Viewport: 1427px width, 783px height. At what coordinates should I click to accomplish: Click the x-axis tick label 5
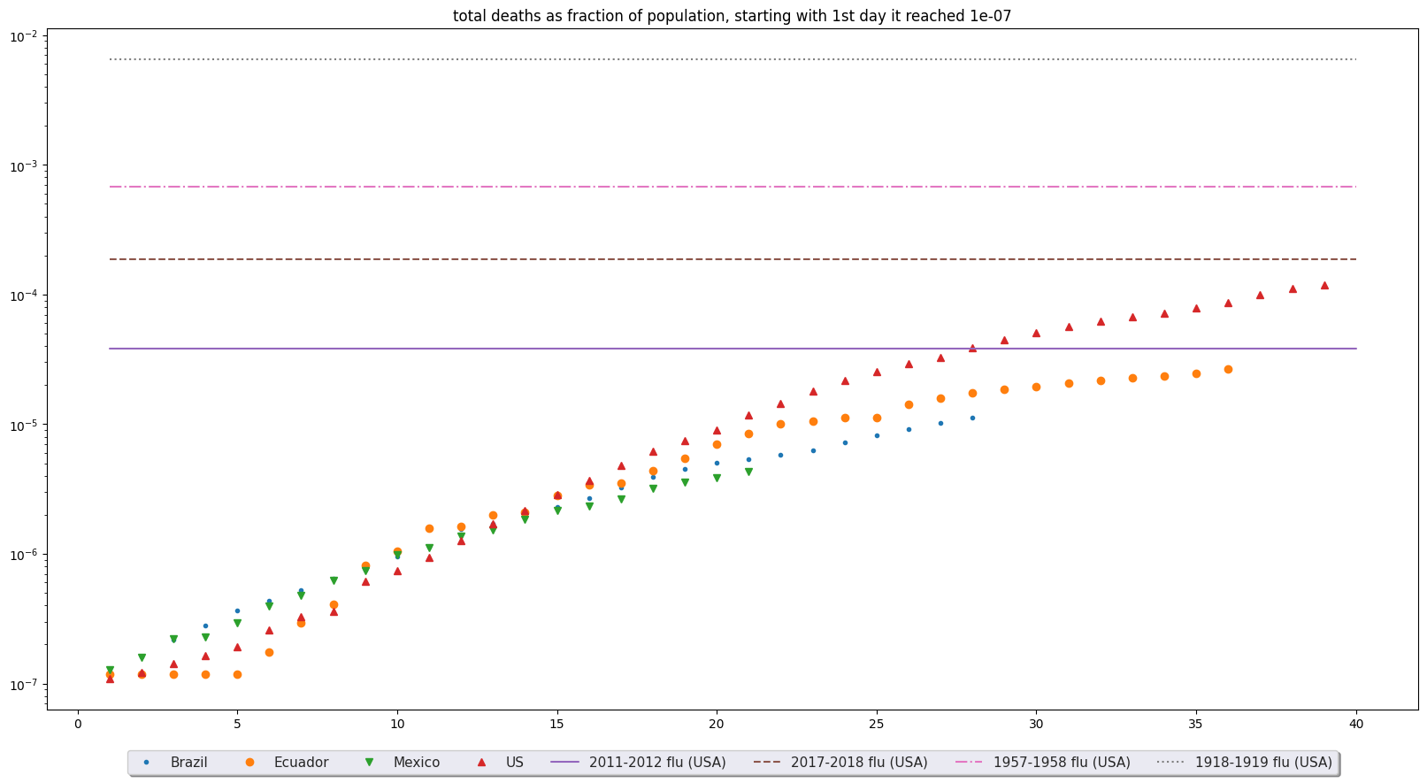point(237,725)
